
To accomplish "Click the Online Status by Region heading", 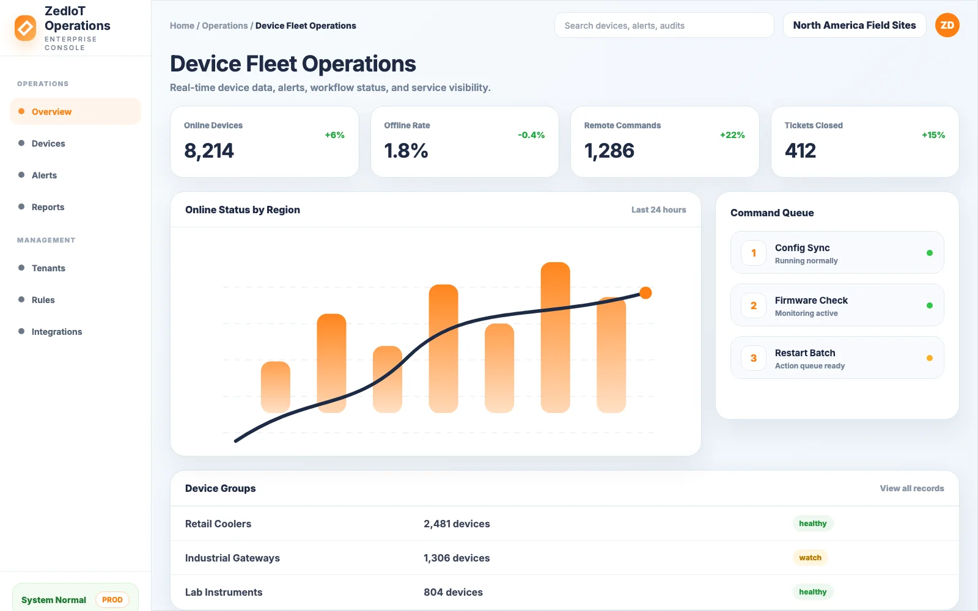I will click(243, 210).
